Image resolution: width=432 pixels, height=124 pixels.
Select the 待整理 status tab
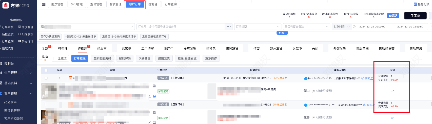[x=63, y=48]
